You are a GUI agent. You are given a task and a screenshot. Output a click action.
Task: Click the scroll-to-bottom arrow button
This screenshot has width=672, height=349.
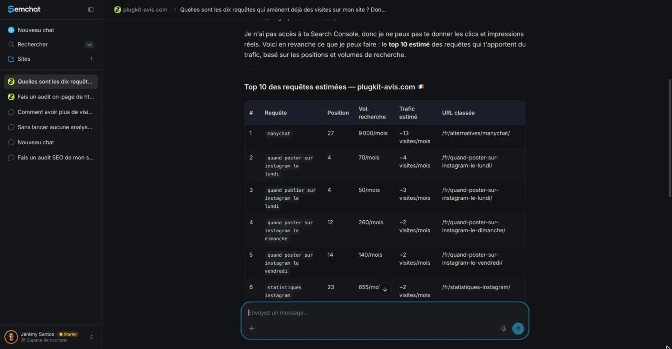(385, 289)
